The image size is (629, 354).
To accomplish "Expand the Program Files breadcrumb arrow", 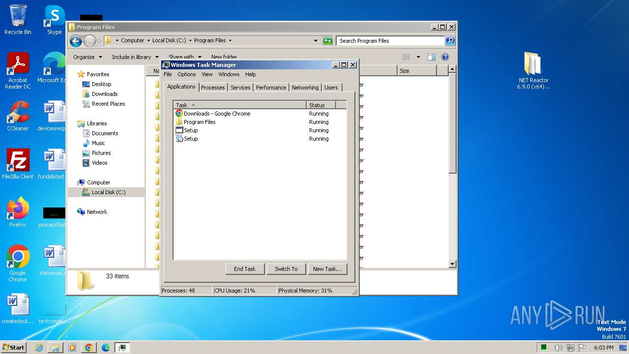I will [230, 41].
